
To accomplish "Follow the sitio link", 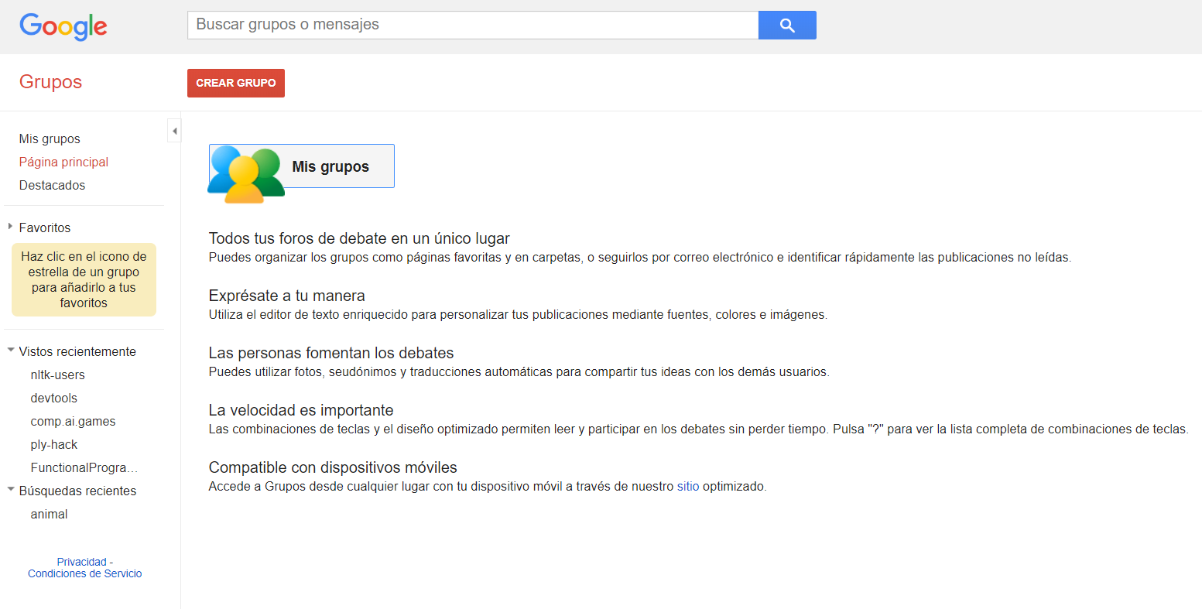I will click(688, 487).
